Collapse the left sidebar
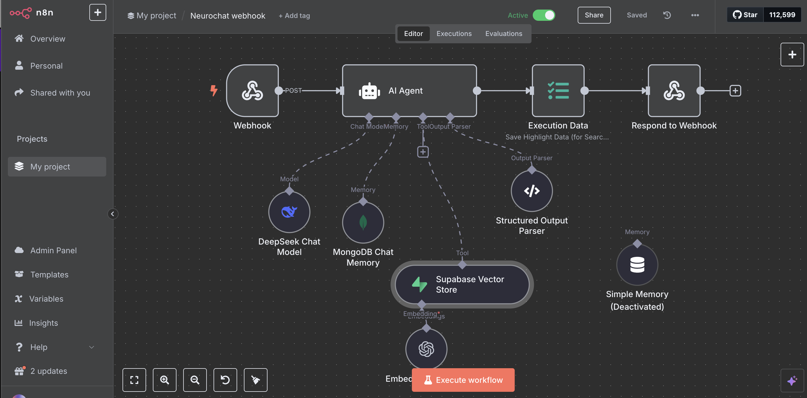This screenshot has height=398, width=807. pos(112,214)
